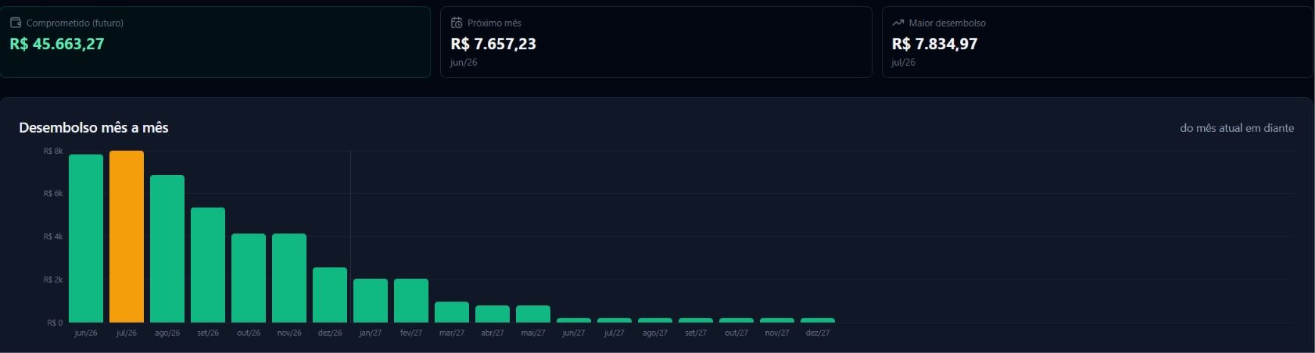Click the trending-up icon beside Maior desembolso

click(898, 23)
